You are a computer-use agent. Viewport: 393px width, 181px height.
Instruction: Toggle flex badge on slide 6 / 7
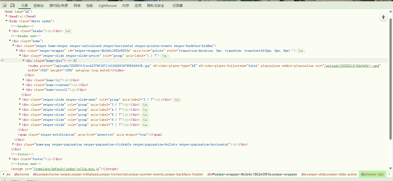145,120
